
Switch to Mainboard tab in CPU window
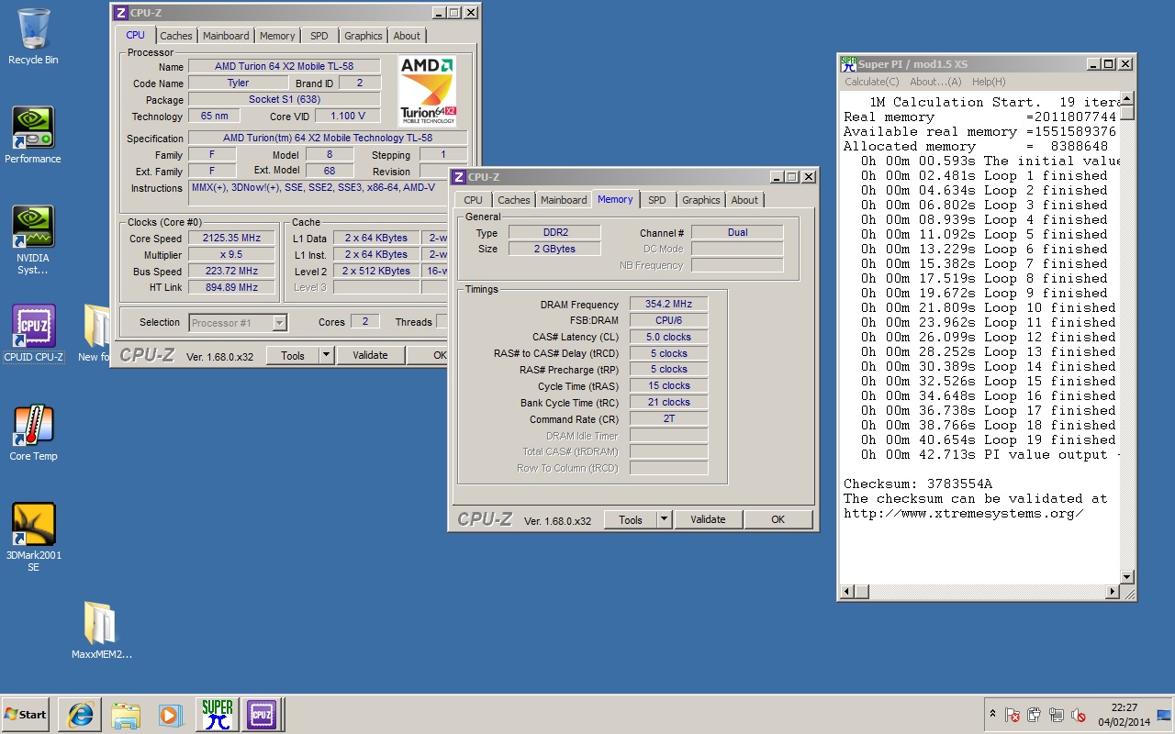click(x=226, y=36)
